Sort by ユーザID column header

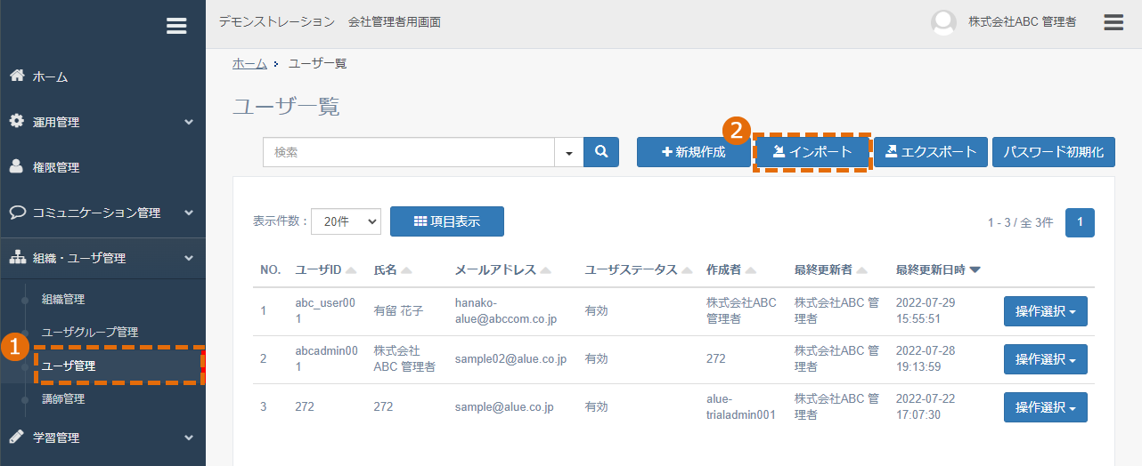[x=326, y=270]
